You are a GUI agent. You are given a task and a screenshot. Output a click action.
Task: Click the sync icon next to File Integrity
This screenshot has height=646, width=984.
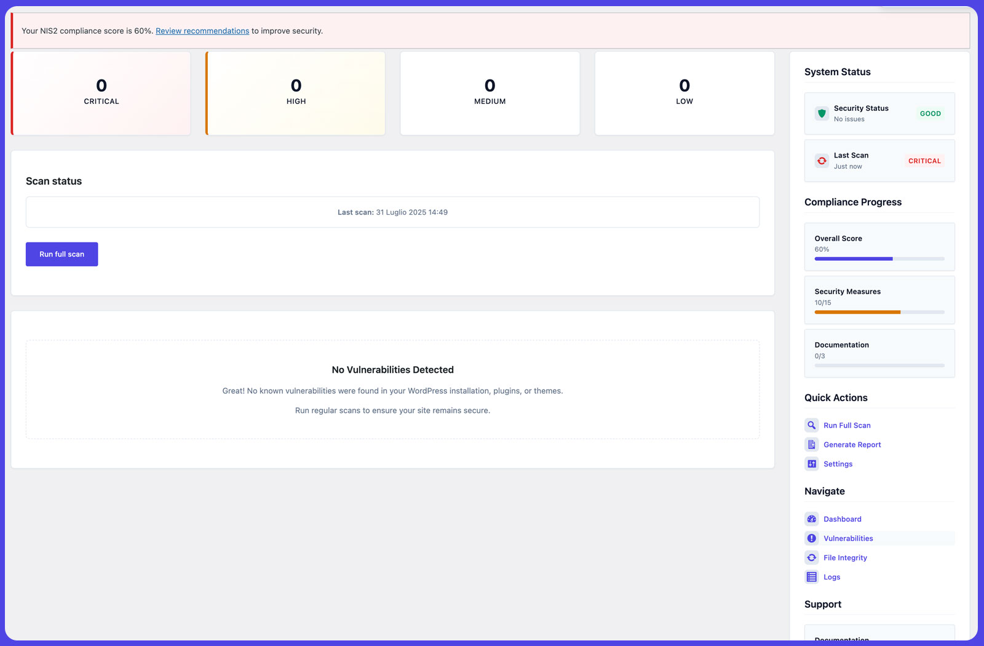[811, 557]
